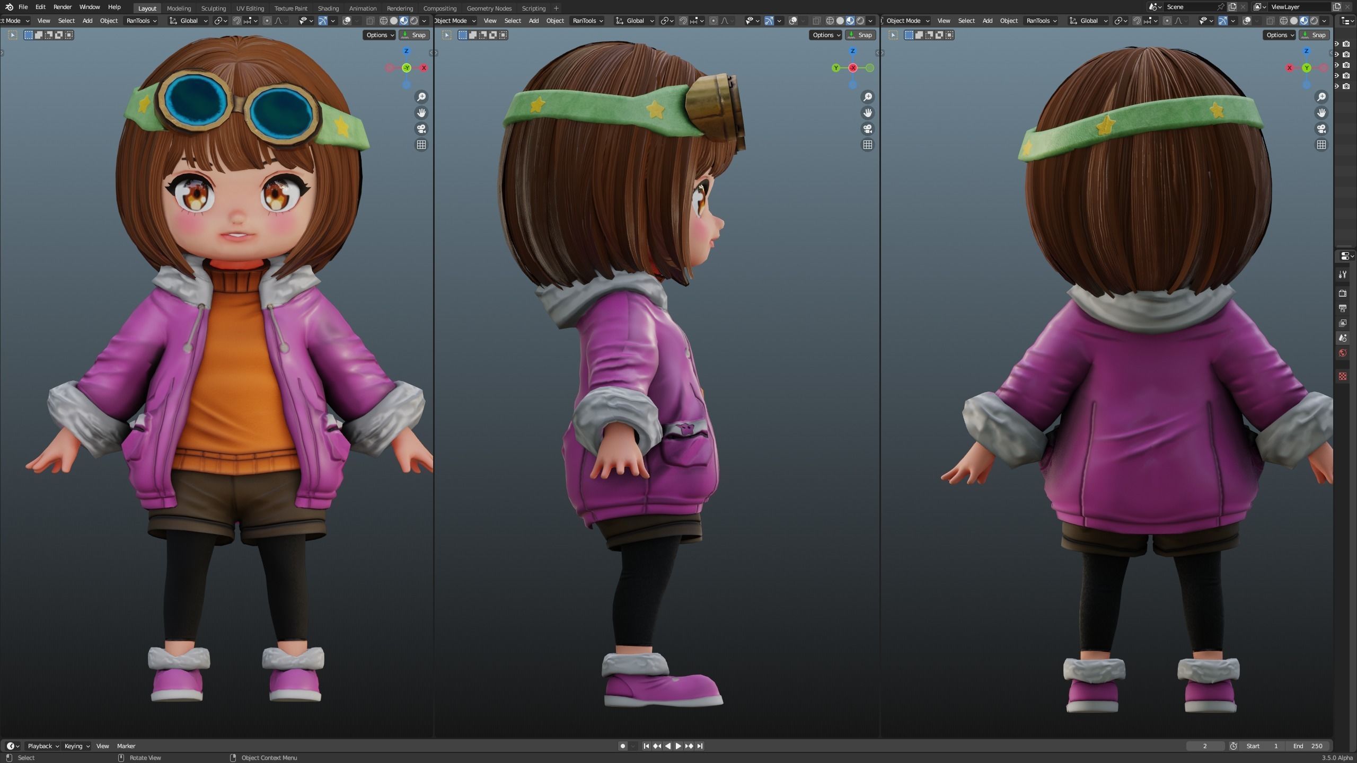Open Render properties tab
The width and height of the screenshot is (1357, 763).
pyautogui.click(x=1343, y=293)
